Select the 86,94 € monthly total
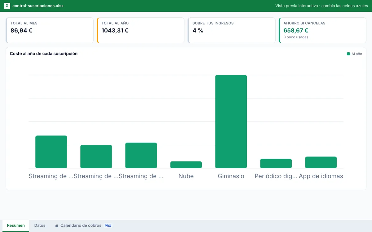This screenshot has width=372, height=232. [21, 30]
